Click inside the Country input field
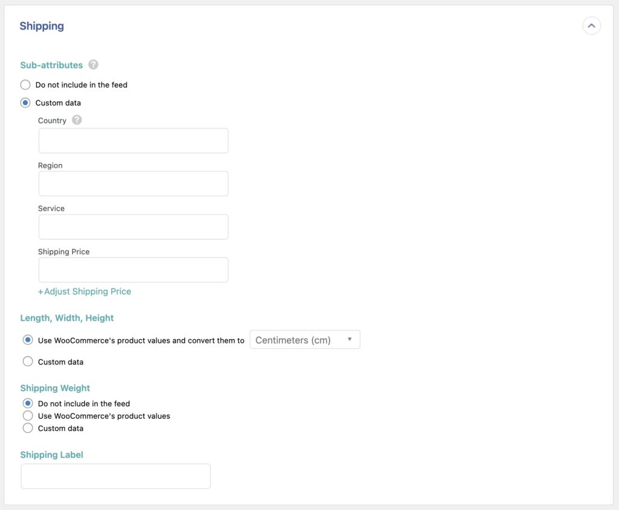619x510 pixels. [x=133, y=140]
